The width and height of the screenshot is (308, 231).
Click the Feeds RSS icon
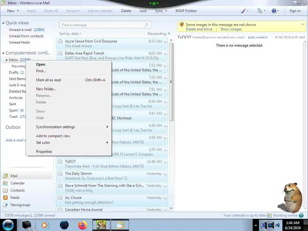(5, 198)
